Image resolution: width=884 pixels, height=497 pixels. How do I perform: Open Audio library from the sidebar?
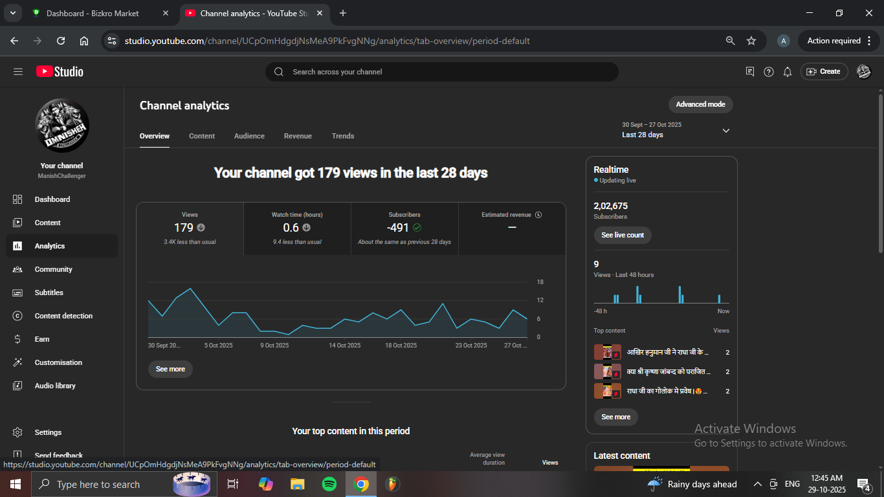(x=55, y=386)
